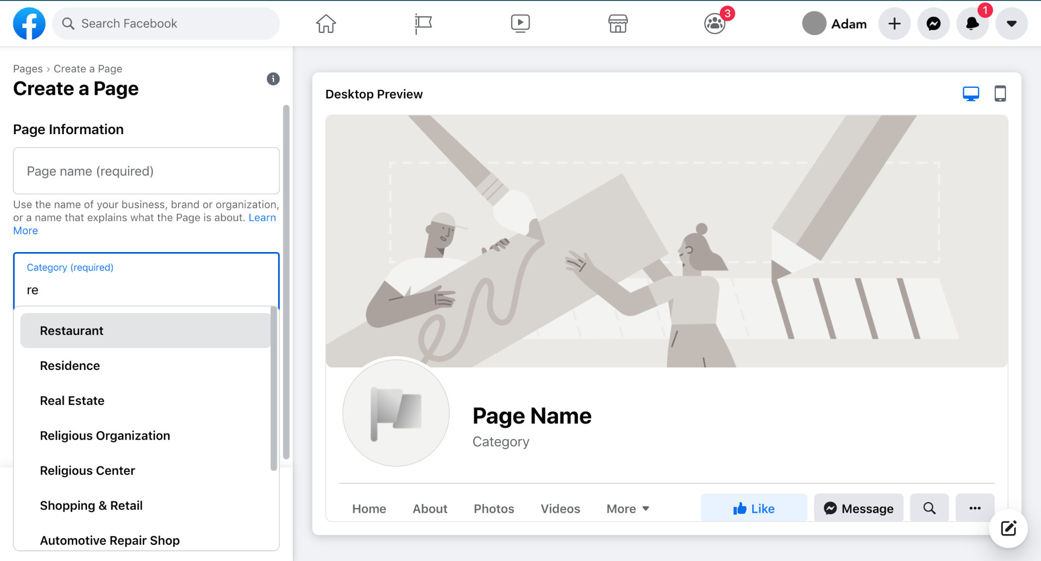Select Restaurant from category suggestions
This screenshot has width=1041, height=561.
coord(72,331)
